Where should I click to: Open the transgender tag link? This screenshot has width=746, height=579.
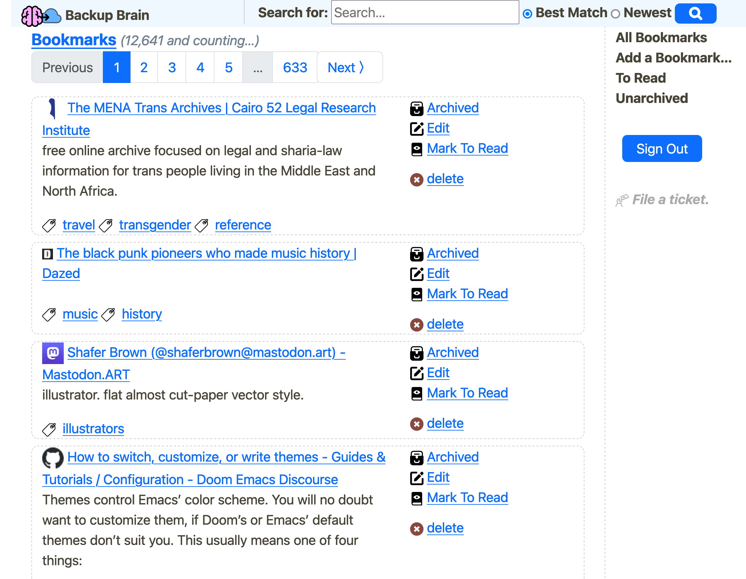click(154, 225)
